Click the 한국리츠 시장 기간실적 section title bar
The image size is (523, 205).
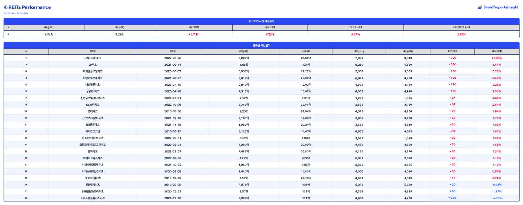pos(261,21)
